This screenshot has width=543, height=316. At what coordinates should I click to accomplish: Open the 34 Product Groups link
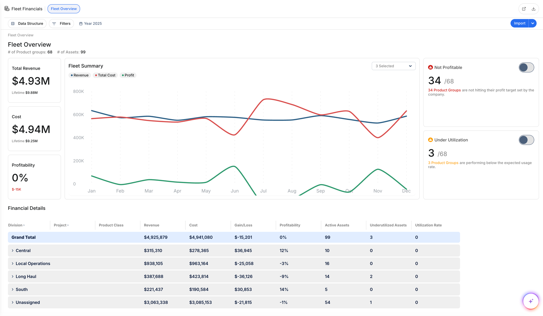(444, 90)
